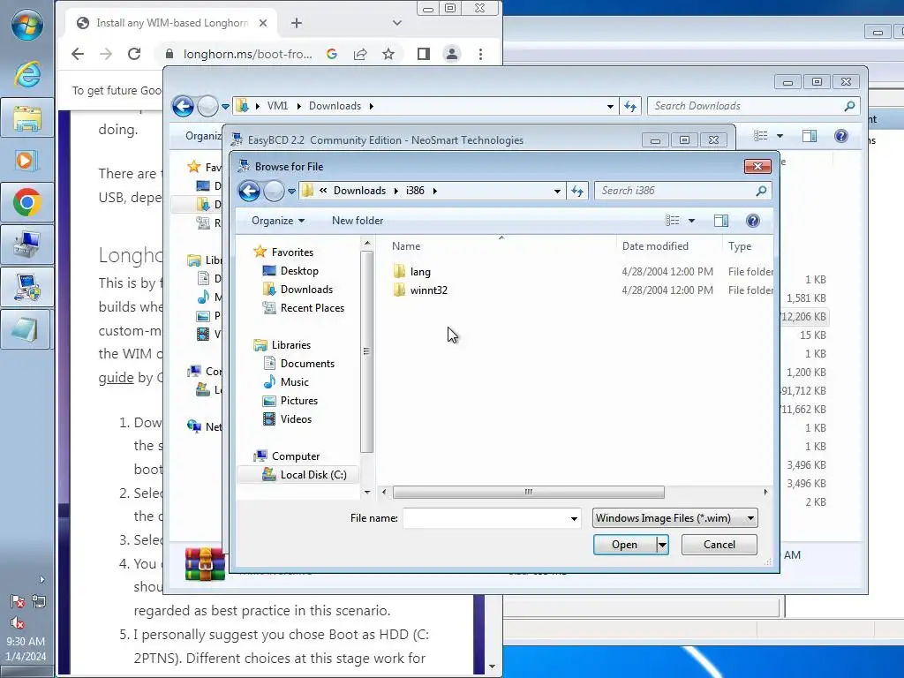Image resolution: width=904 pixels, height=678 pixels.
Task: Click the Cancel button
Action: tap(719, 545)
